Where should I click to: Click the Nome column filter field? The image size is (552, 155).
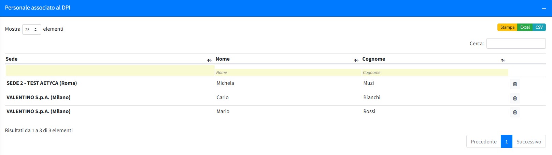coord(288,72)
